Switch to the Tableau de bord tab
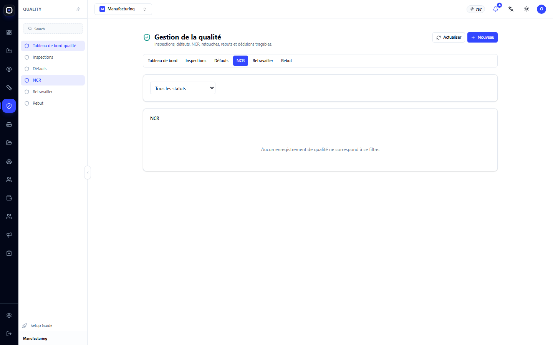553x345 pixels. [162, 61]
